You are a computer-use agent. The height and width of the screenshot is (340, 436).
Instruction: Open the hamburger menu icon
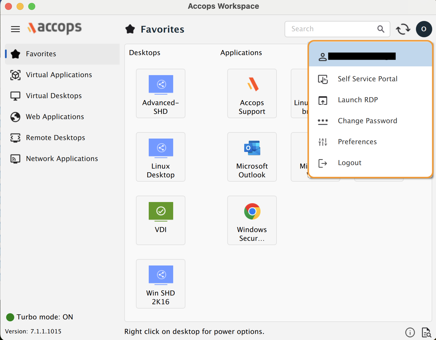[x=15, y=29]
